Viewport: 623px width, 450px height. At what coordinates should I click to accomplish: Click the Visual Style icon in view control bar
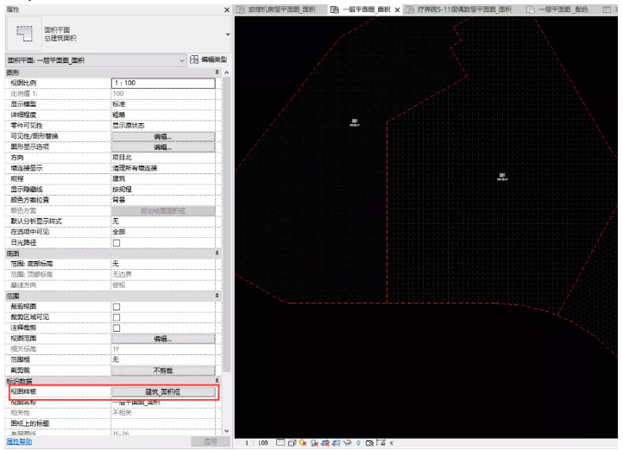[293, 442]
